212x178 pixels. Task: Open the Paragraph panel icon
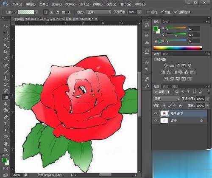147,69
